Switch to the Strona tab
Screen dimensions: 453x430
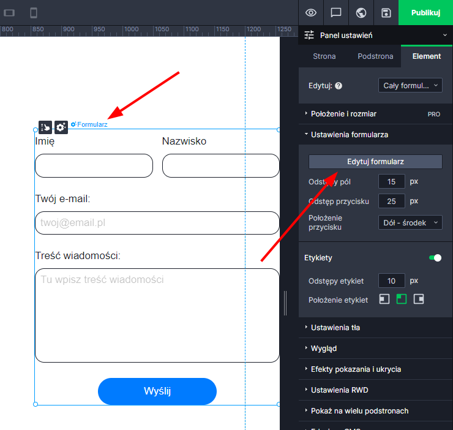pos(324,56)
